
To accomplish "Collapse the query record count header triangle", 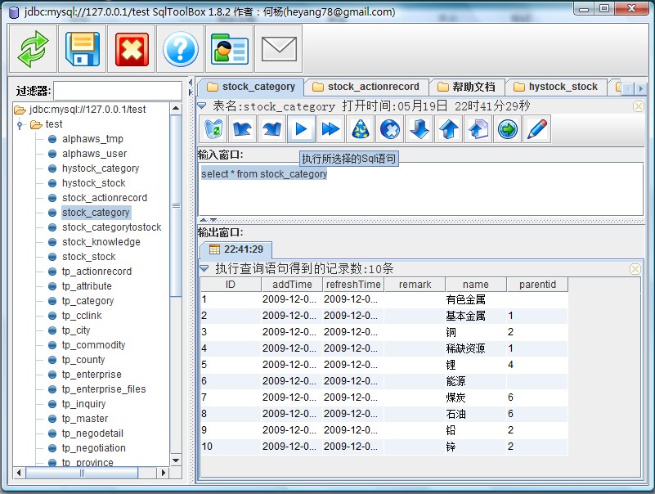I will click(204, 268).
